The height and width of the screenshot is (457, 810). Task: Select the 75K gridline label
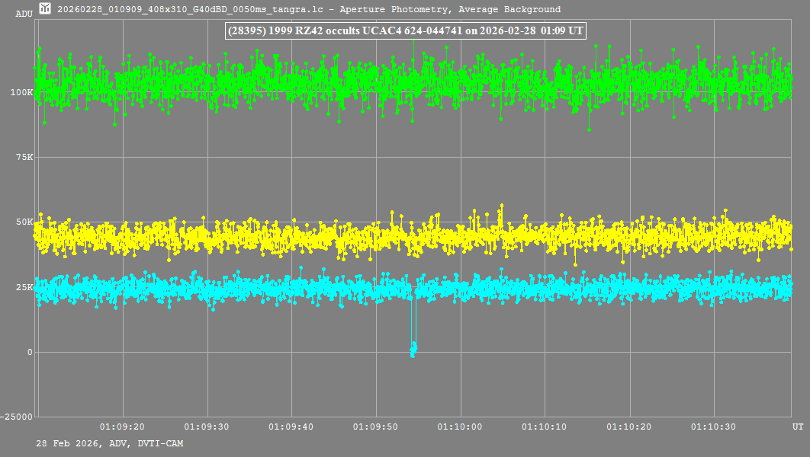coord(24,157)
